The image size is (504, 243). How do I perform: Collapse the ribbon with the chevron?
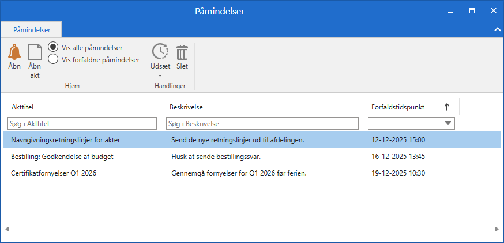497,29
